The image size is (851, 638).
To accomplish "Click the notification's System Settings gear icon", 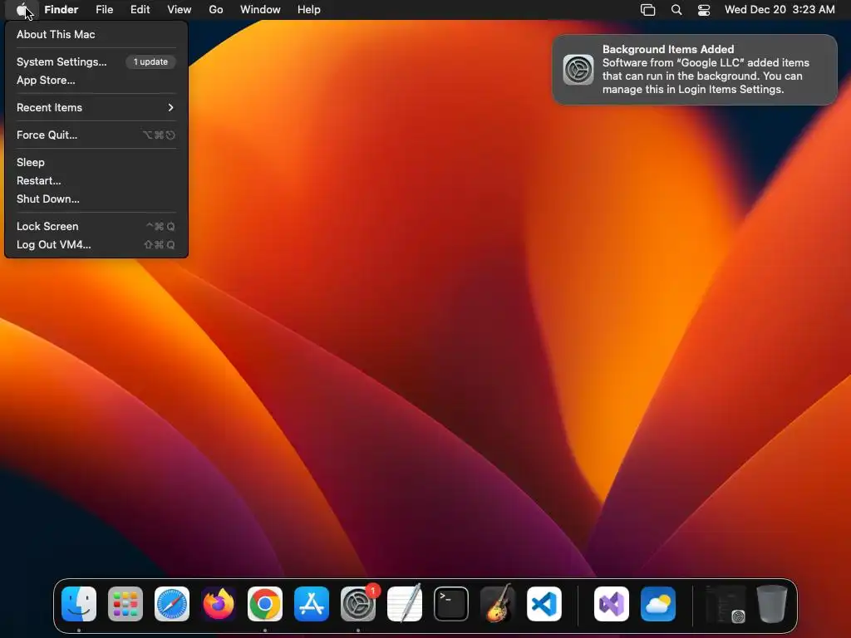I will (578, 70).
